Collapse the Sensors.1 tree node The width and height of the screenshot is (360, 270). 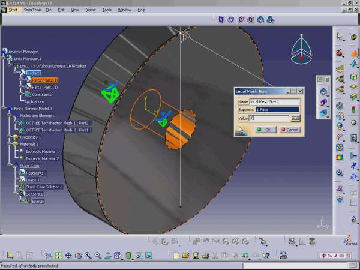pyautogui.click(x=15, y=193)
